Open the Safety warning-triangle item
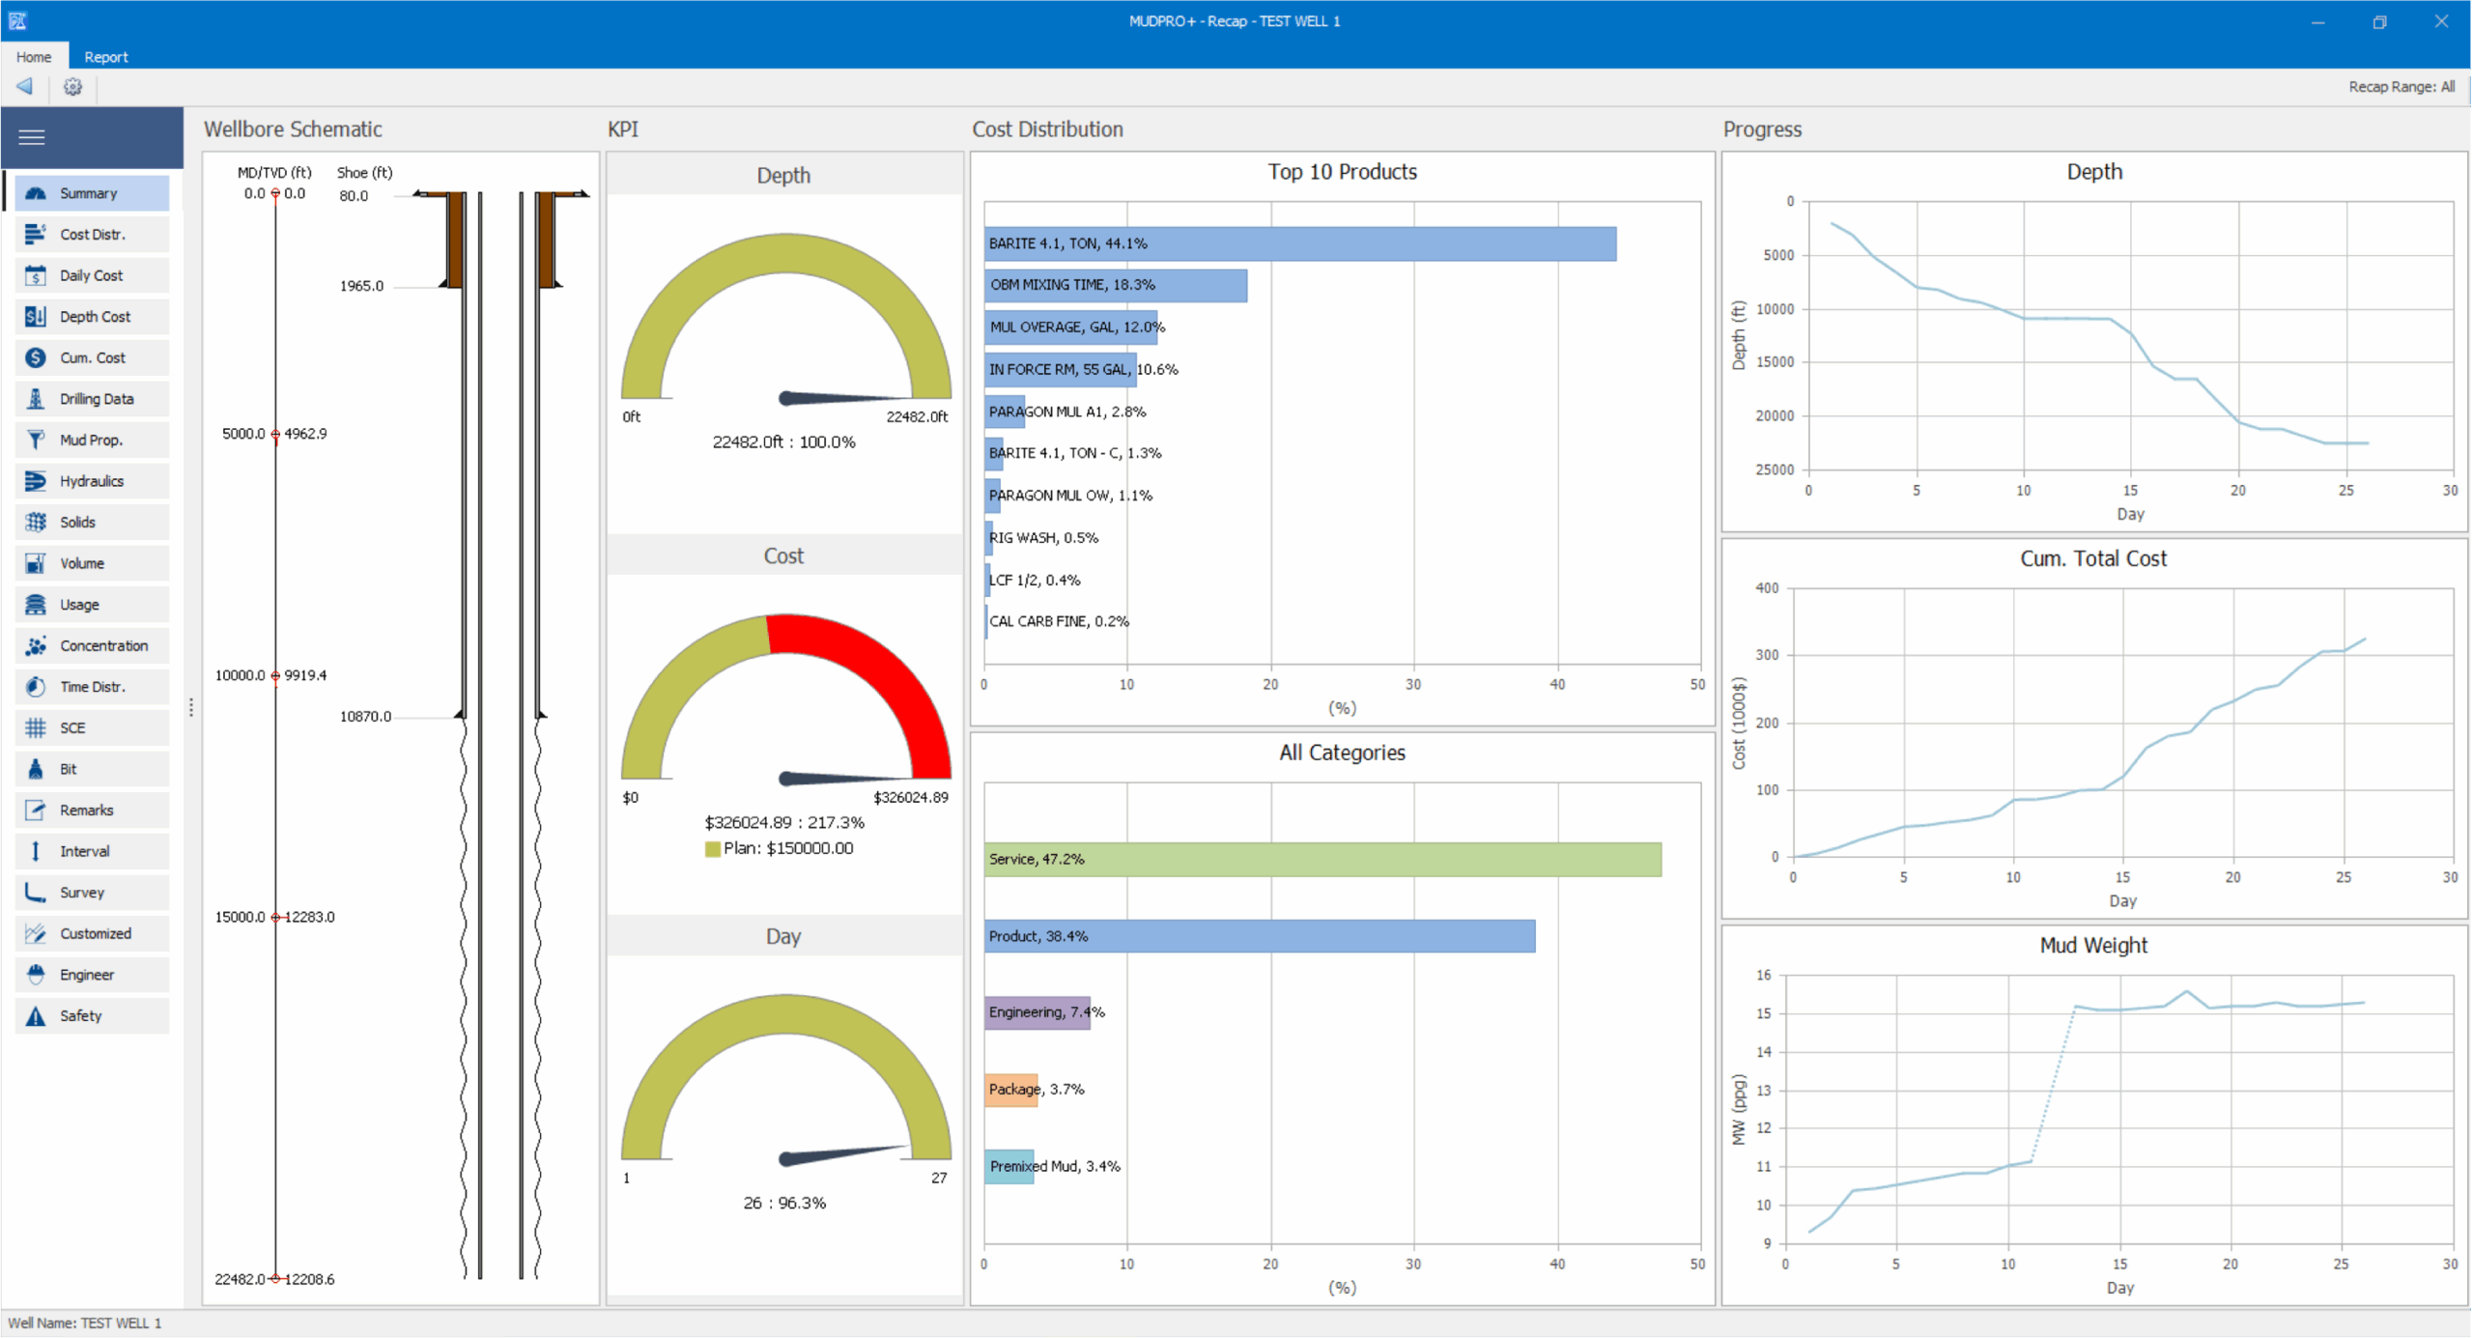This screenshot has width=2473, height=1338. (x=36, y=1016)
